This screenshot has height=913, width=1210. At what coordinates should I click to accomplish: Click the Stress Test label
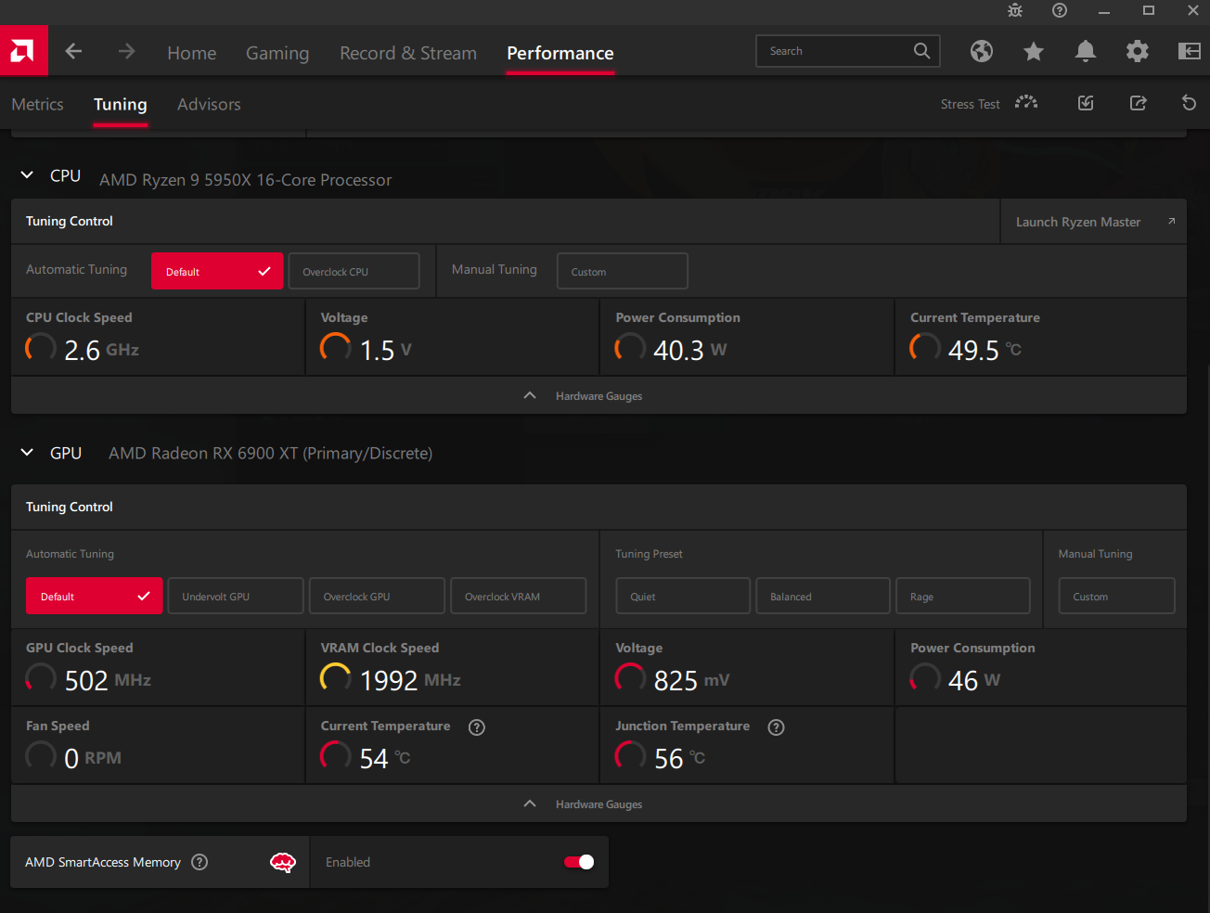(971, 104)
